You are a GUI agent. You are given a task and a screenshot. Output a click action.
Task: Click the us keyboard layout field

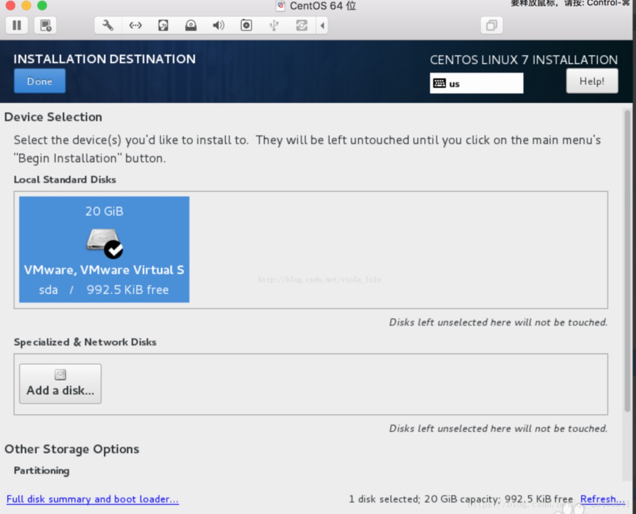click(x=477, y=83)
